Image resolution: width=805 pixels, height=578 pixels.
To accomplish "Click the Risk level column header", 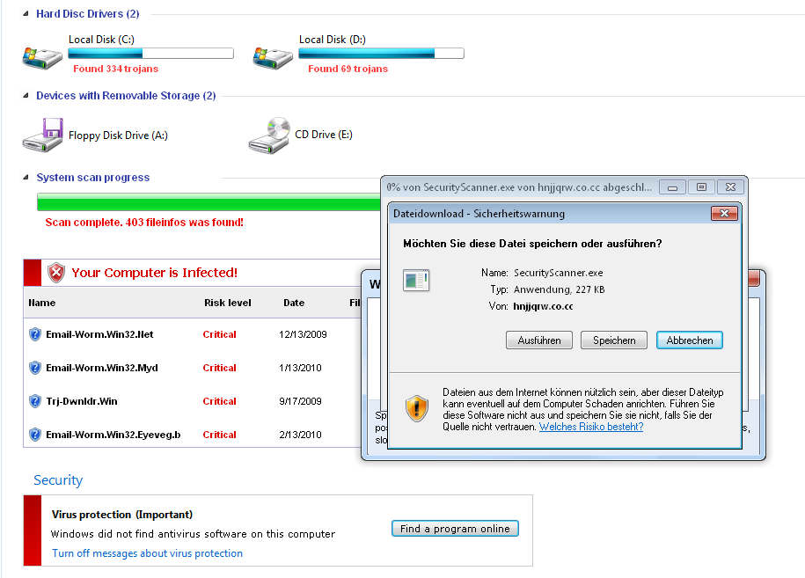I will pyautogui.click(x=228, y=303).
